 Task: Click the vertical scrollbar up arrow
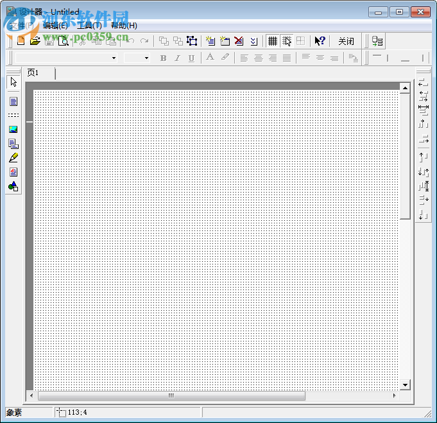coord(405,89)
